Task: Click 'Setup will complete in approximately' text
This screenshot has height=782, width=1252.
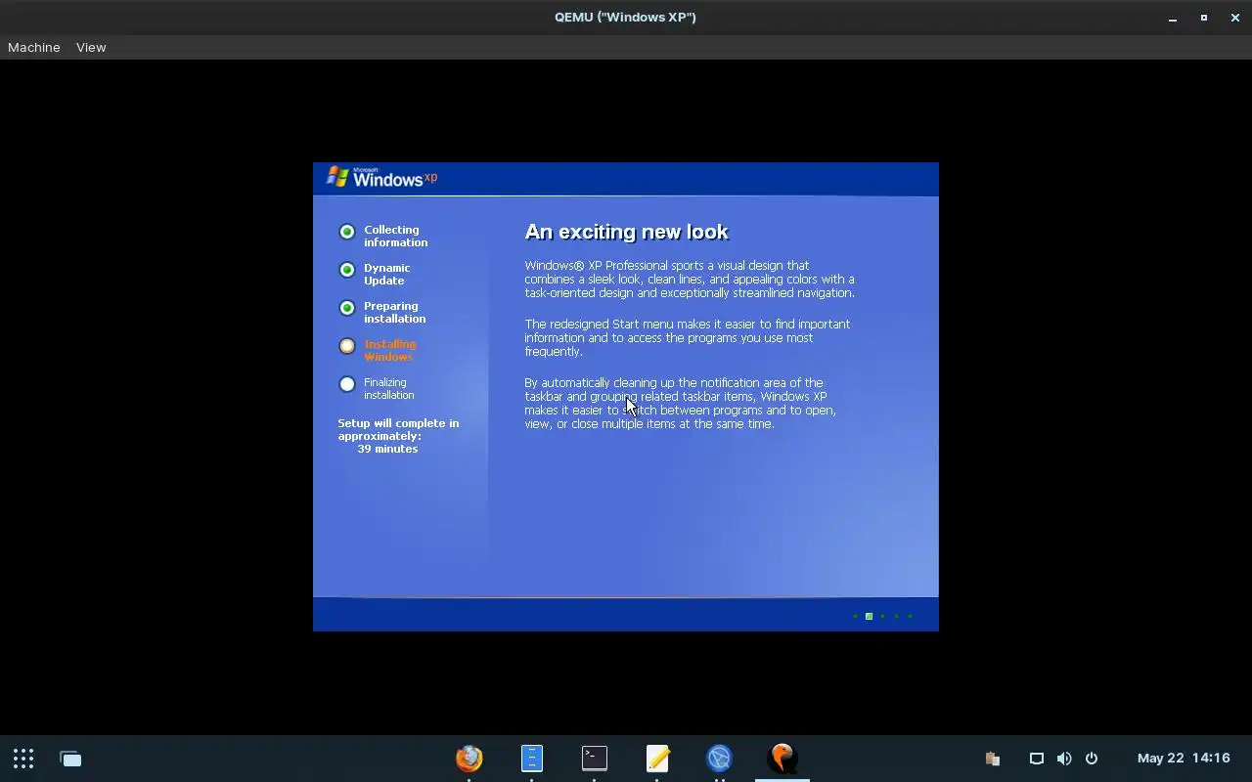Action: click(x=398, y=429)
